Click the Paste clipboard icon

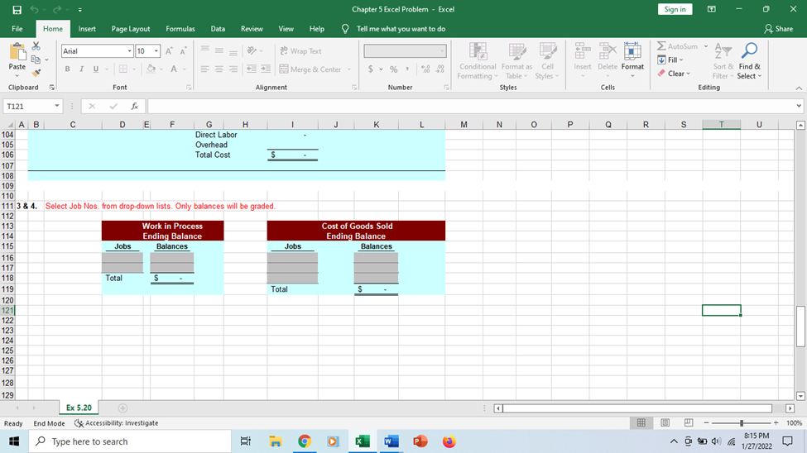pyautogui.click(x=17, y=52)
